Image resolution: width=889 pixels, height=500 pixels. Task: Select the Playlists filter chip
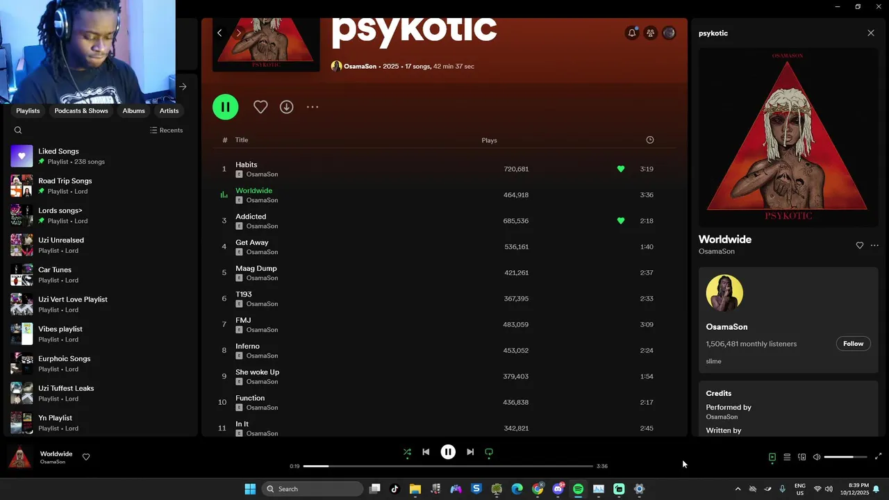[x=28, y=111]
